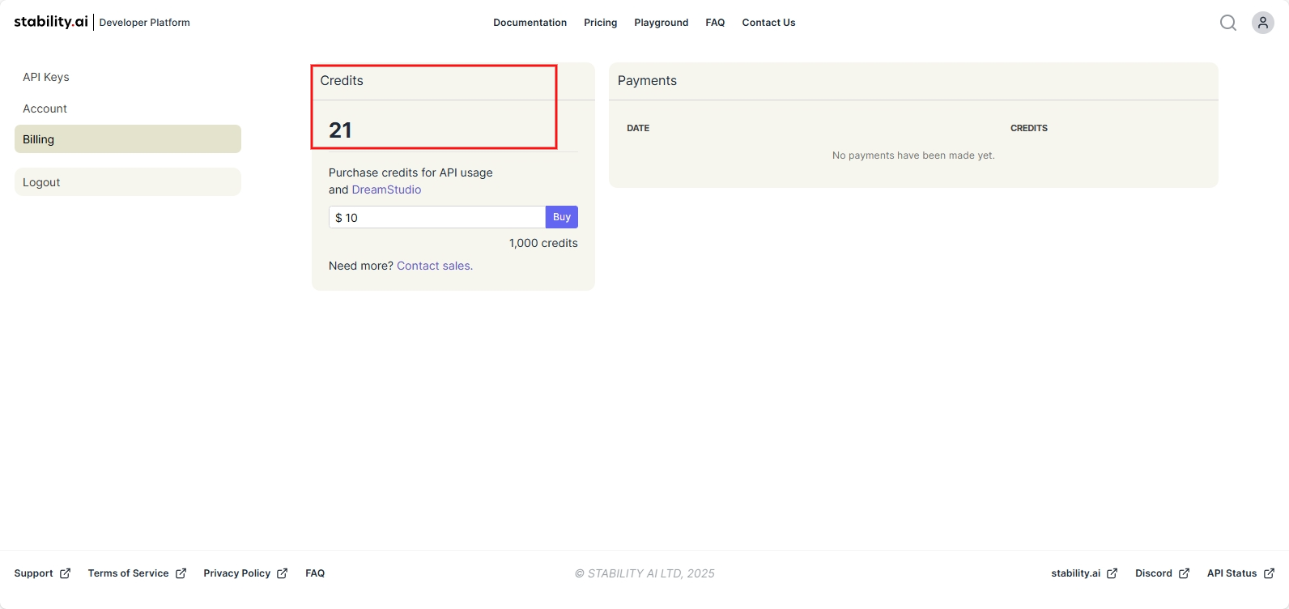Open the Privacy Policy footer link
This screenshot has height=609, width=1289.
[245, 573]
